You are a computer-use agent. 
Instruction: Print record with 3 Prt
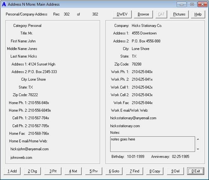click(53, 171)
